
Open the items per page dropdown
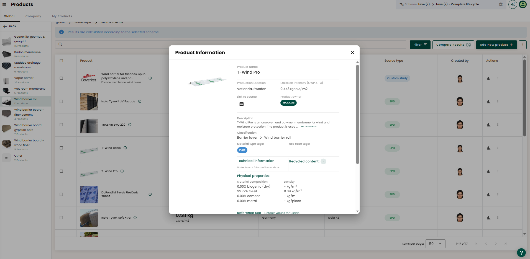(x=435, y=244)
